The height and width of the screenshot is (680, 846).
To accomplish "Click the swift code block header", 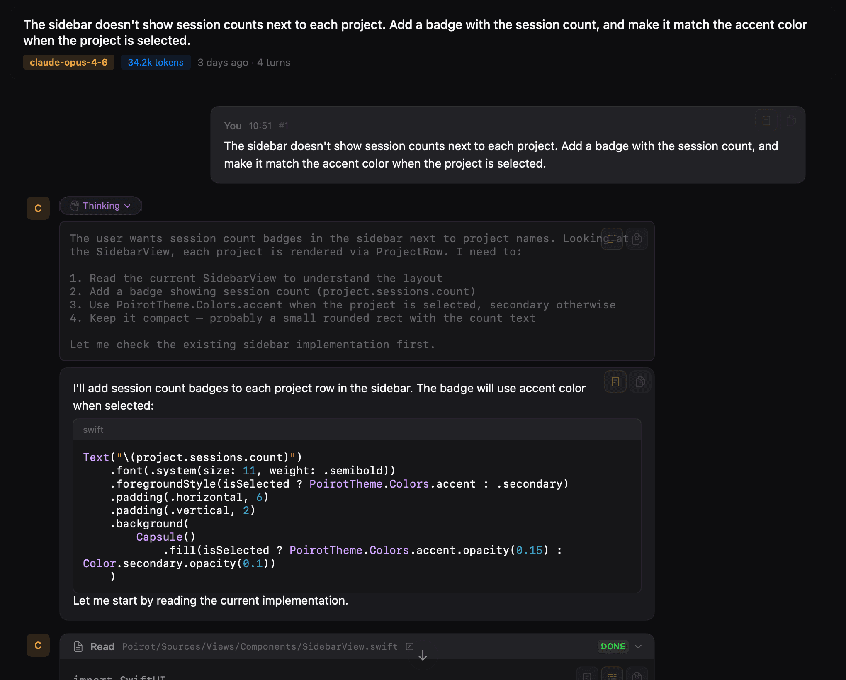I will click(357, 430).
